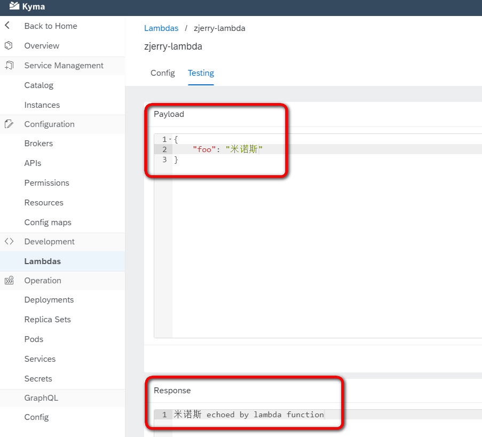The height and width of the screenshot is (437, 482).
Task: Click the Development section header
Action: coord(49,242)
